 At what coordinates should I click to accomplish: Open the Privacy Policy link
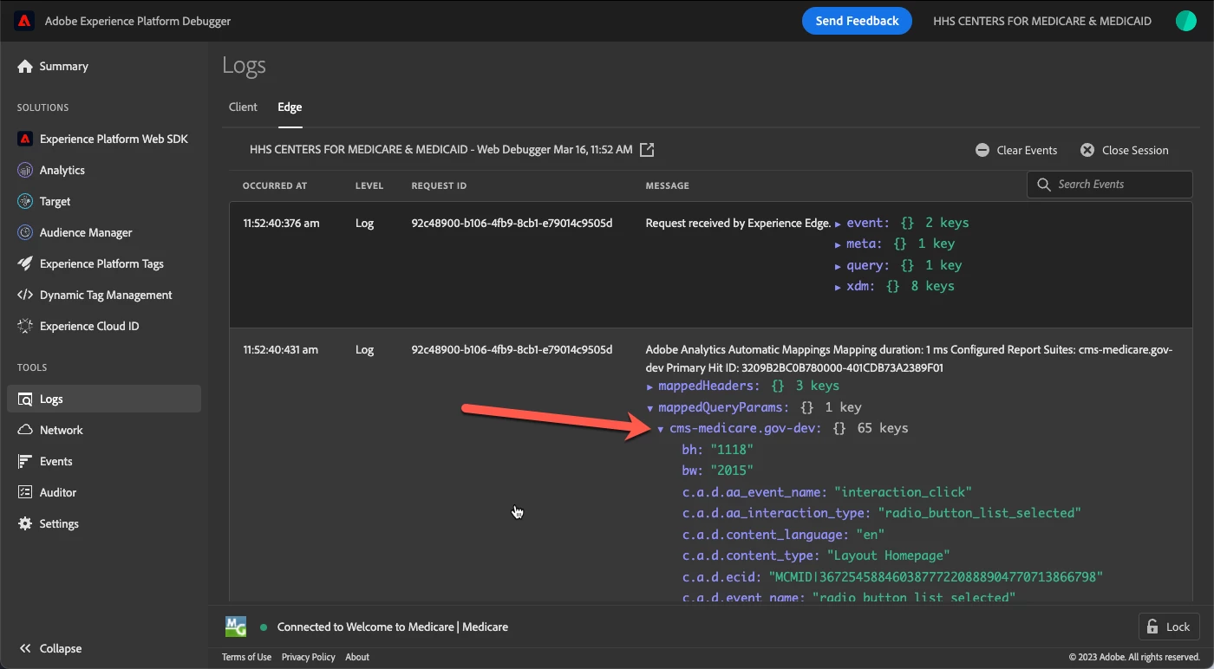pyautogui.click(x=309, y=657)
